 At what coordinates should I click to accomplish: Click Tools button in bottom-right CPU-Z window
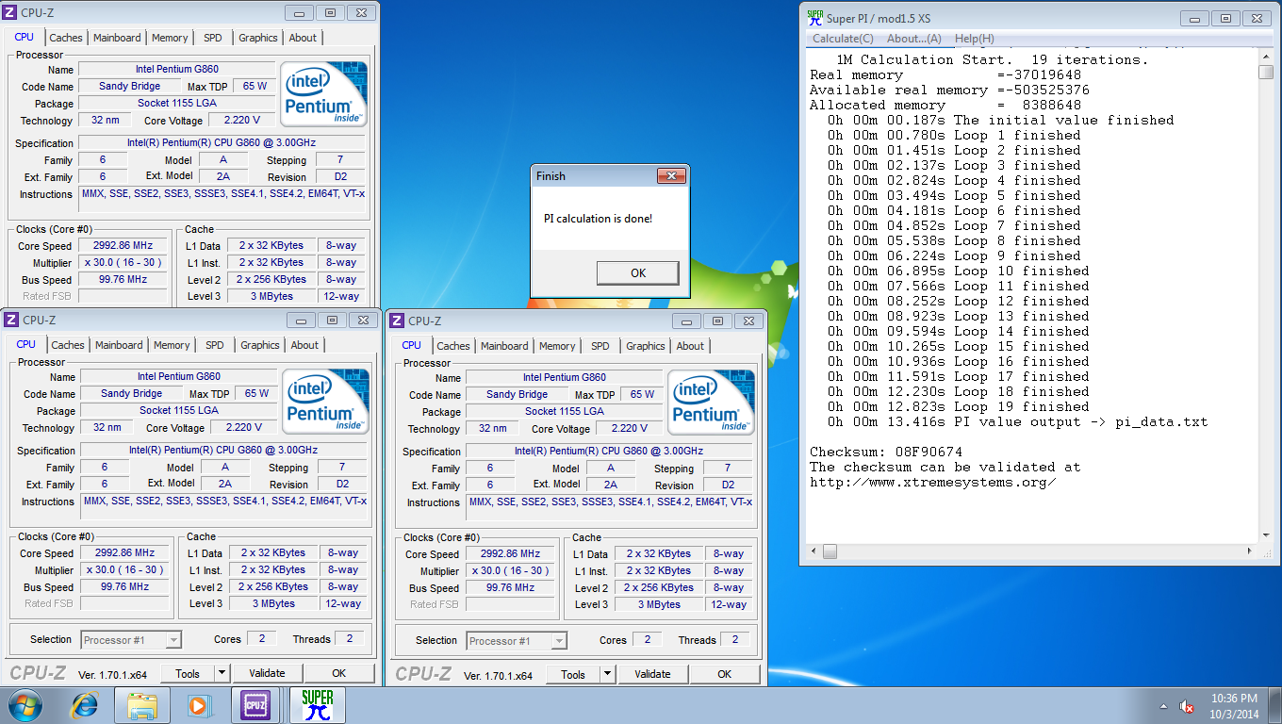pos(573,674)
